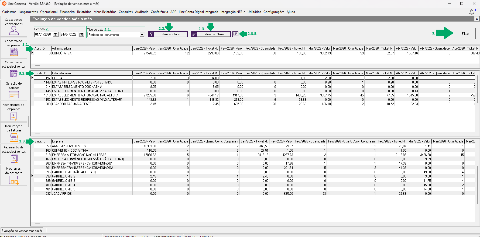Select LEANDRO FARMACIA TESTE row

(x=254, y=104)
